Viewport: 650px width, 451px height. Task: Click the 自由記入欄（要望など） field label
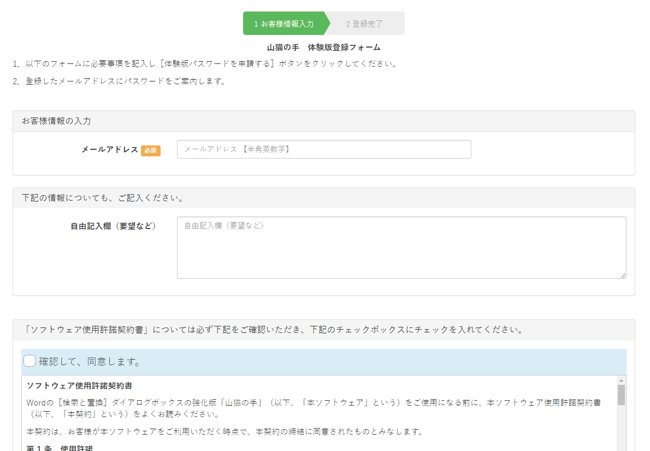pos(113,226)
